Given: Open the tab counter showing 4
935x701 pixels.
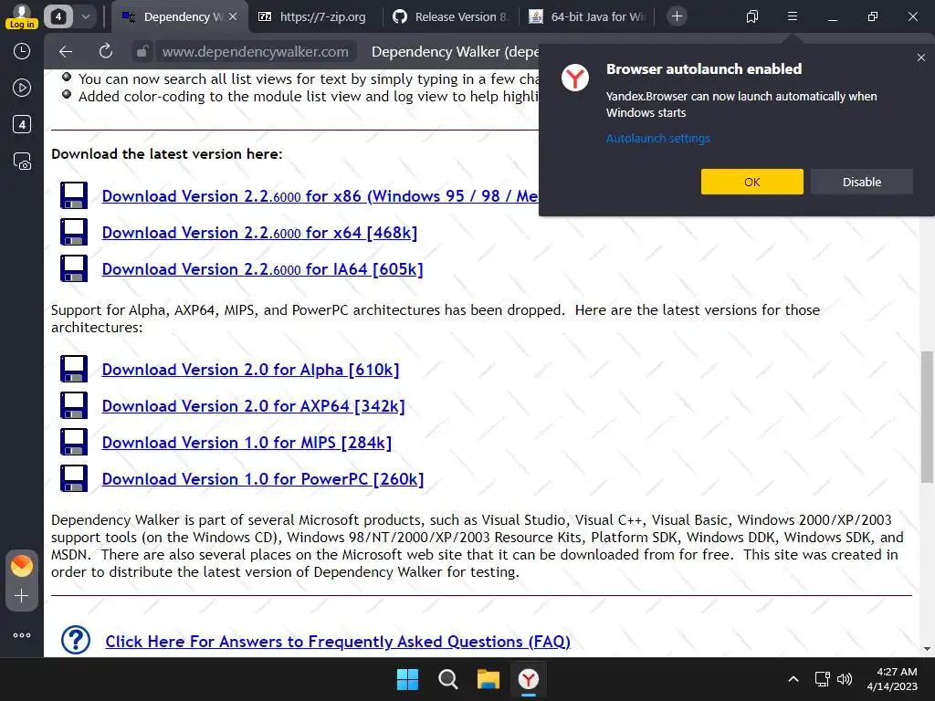Looking at the screenshot, I should [58, 16].
